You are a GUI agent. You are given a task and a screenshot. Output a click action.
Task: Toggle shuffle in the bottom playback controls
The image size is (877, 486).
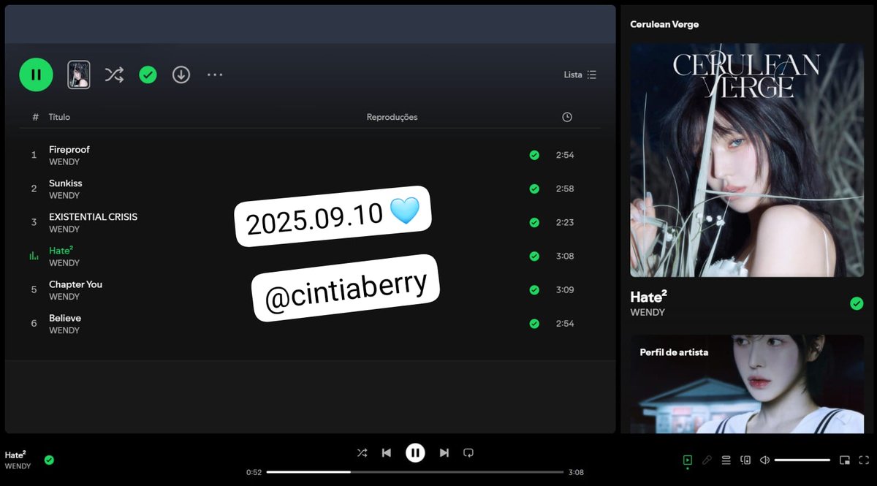362,452
